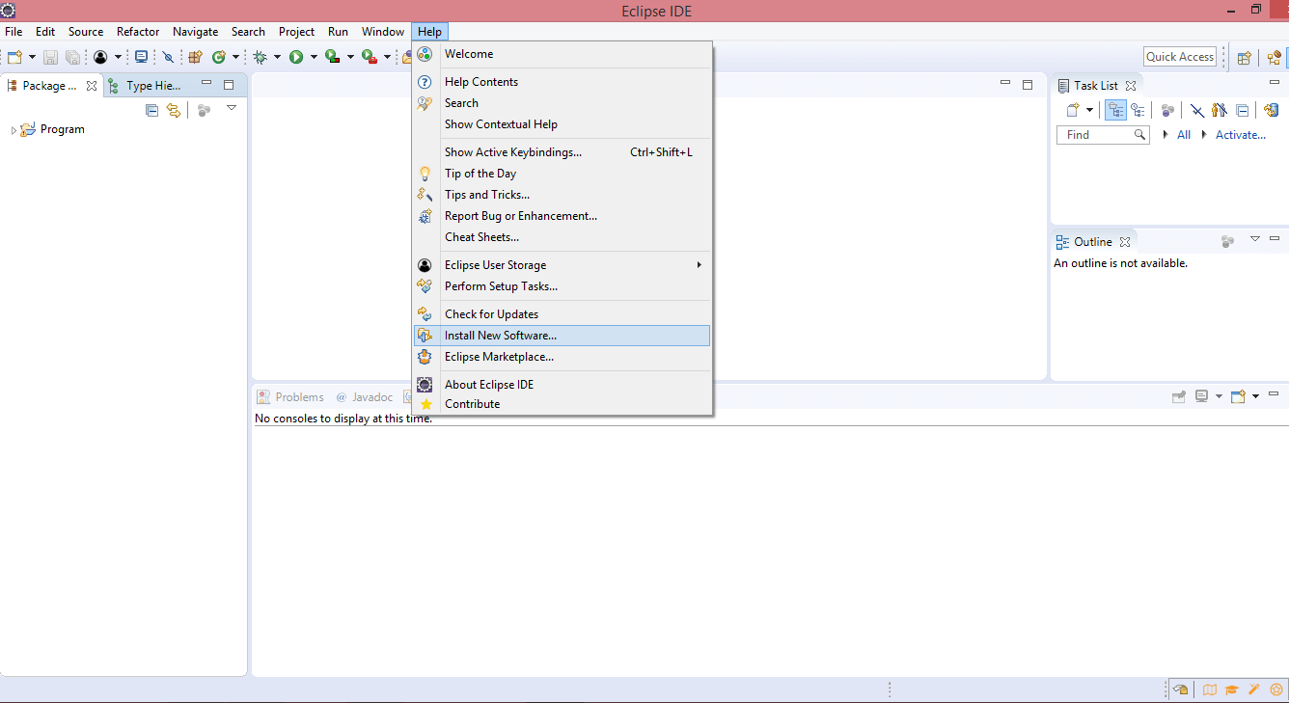
Task: Select Tip of the Day entry
Action: (x=562, y=174)
